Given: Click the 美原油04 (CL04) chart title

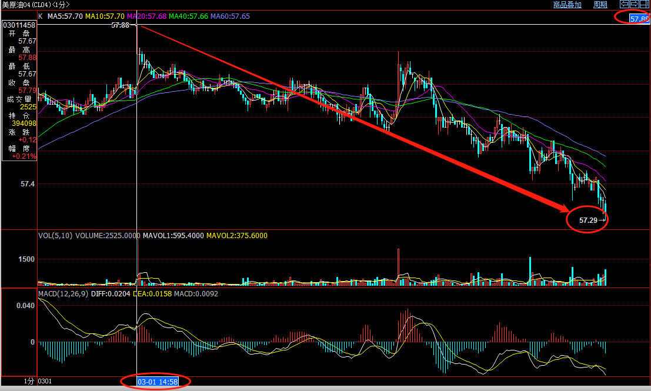Looking at the screenshot, I should pos(34,5).
